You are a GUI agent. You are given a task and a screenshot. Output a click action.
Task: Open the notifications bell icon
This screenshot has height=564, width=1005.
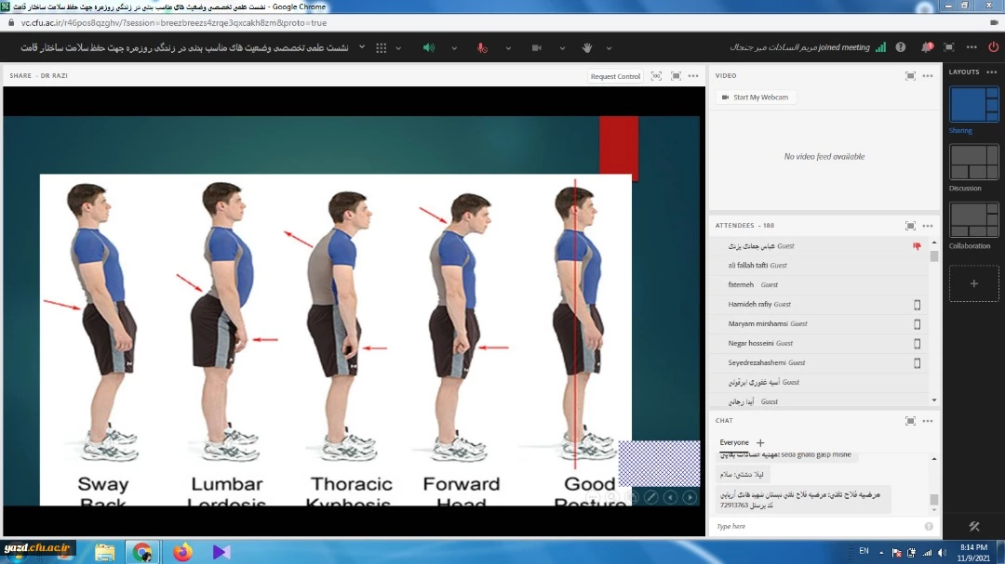(x=927, y=47)
